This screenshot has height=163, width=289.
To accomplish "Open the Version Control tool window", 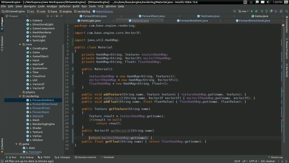I will click(x=85, y=158).
